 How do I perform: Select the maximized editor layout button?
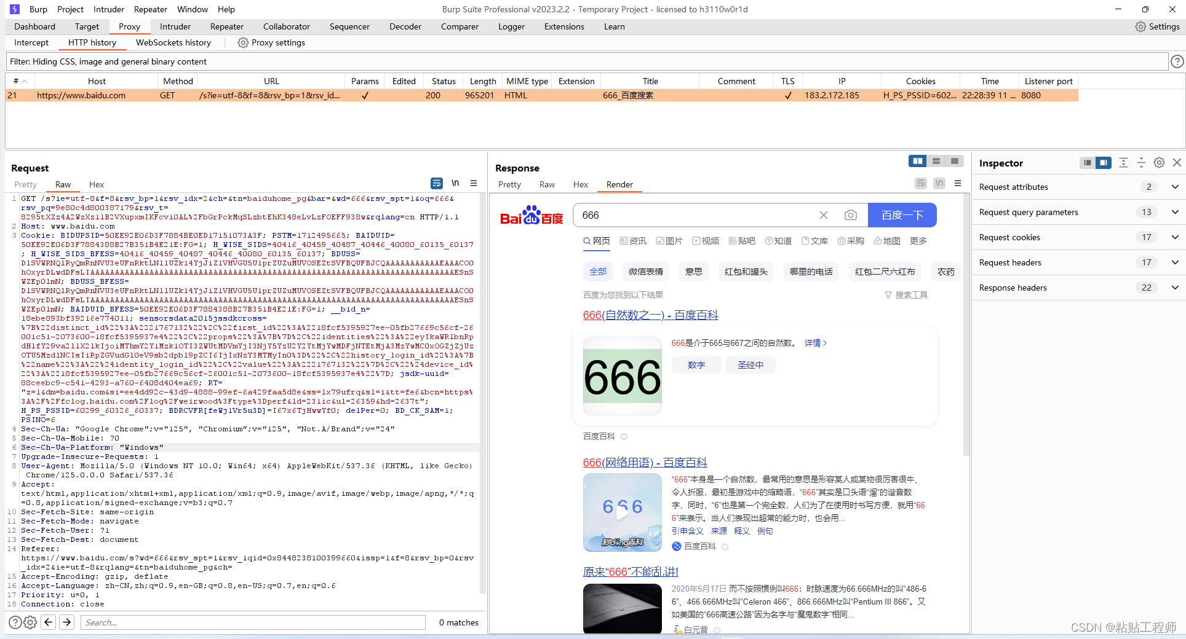pos(954,161)
